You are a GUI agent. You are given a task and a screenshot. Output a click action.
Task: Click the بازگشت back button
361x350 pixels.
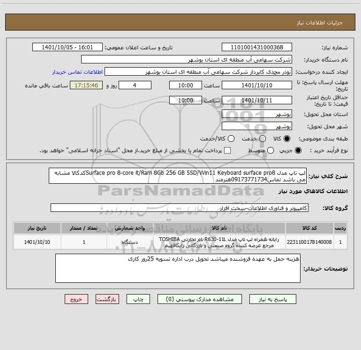[107, 299]
